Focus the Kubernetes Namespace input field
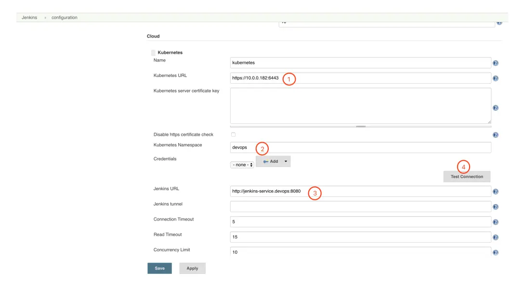The image size is (524, 285). click(x=361, y=147)
